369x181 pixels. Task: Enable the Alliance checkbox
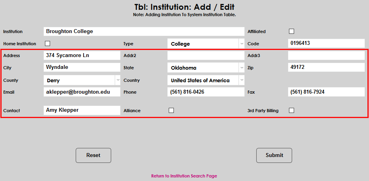171,111
